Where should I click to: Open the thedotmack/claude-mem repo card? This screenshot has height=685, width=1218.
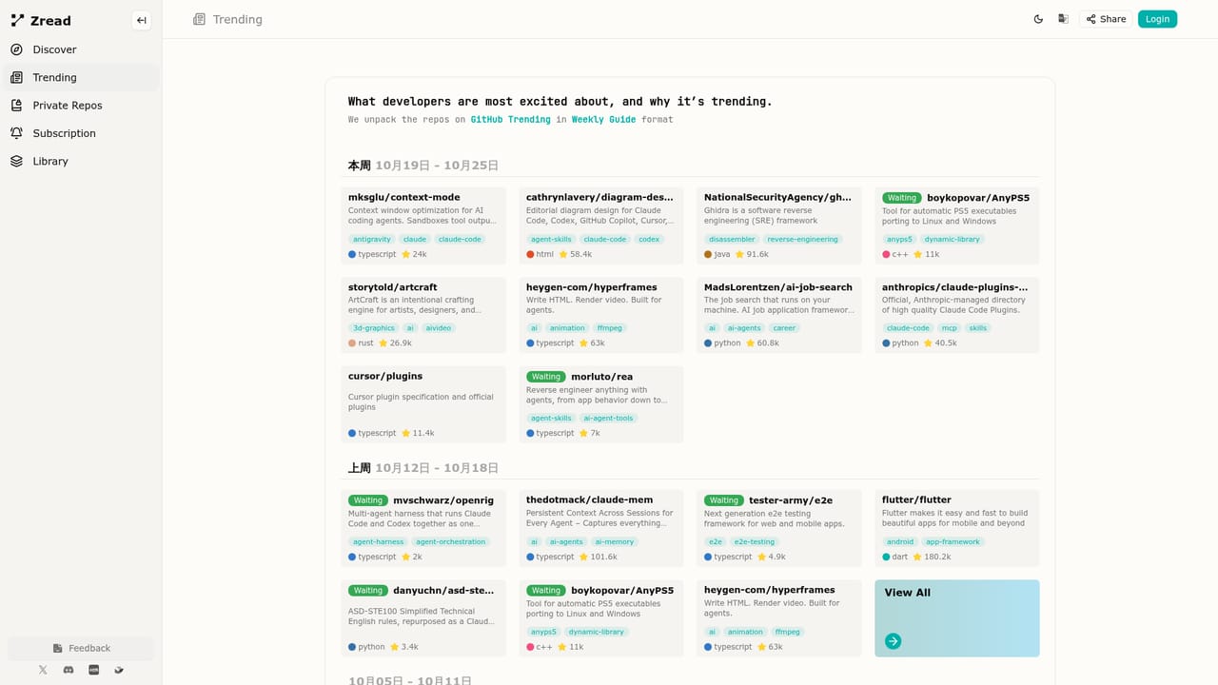(601, 528)
